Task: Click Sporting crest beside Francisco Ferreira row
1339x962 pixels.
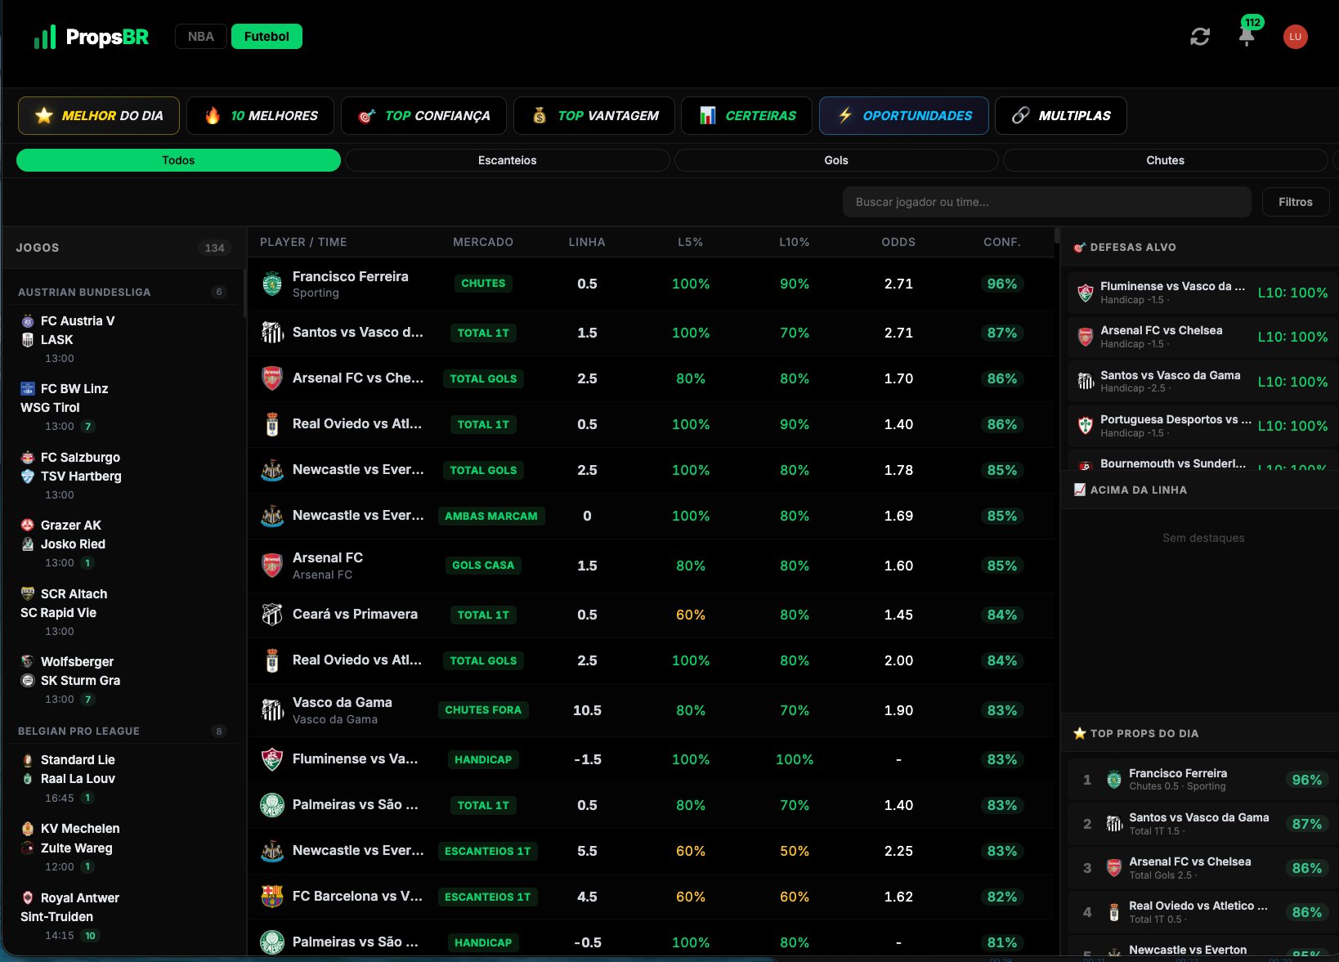Action: click(x=272, y=284)
